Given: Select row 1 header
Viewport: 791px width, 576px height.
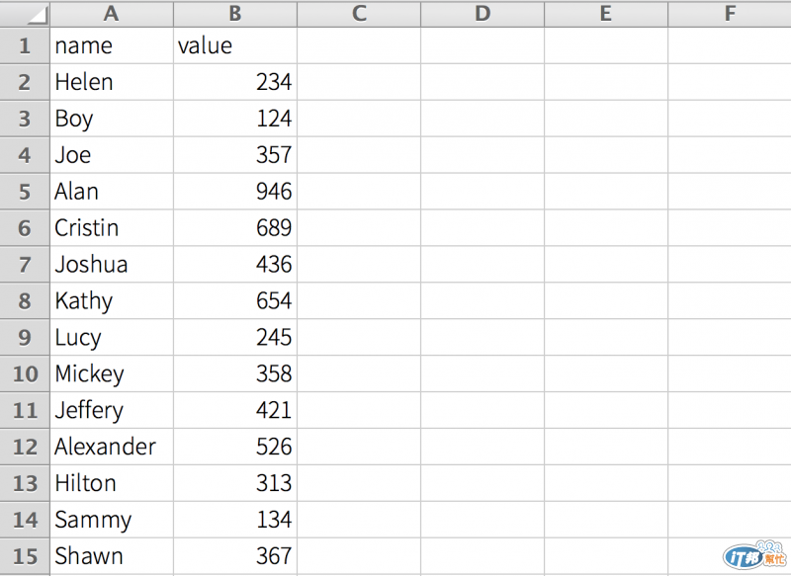Looking at the screenshot, I should 25,45.
